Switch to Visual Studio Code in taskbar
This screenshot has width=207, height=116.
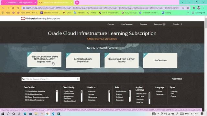(53, 114)
